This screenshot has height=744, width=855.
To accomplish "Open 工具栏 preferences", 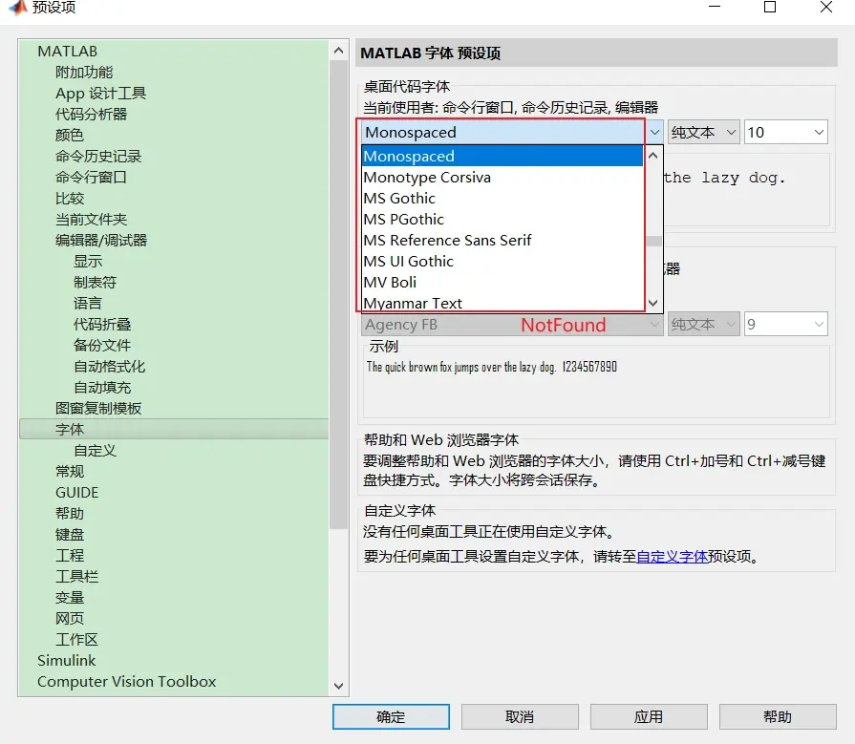I will (76, 577).
